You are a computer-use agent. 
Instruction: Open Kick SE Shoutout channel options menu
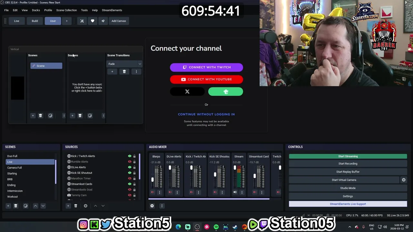click(222, 192)
